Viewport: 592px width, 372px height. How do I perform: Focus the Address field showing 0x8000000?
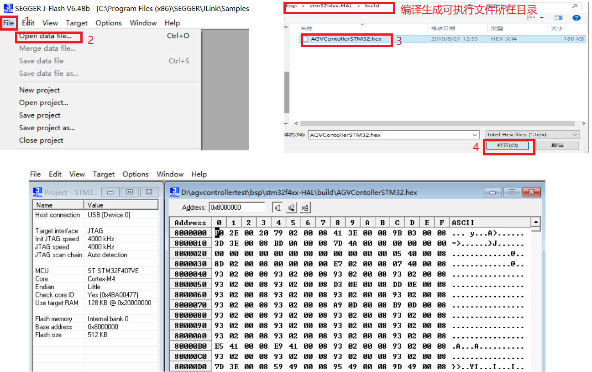point(237,207)
